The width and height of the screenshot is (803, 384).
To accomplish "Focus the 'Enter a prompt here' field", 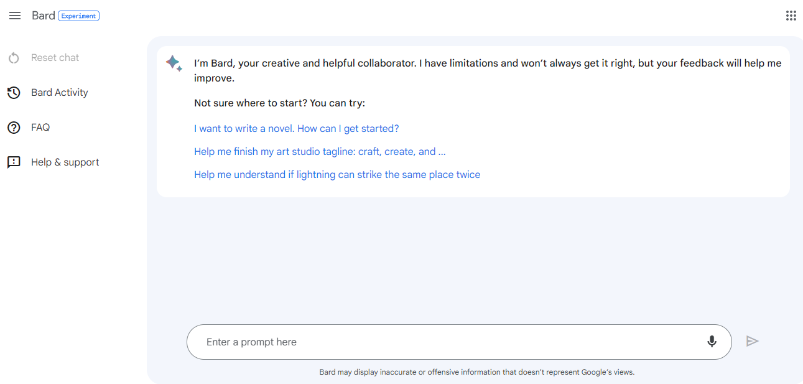I will tap(459, 342).
